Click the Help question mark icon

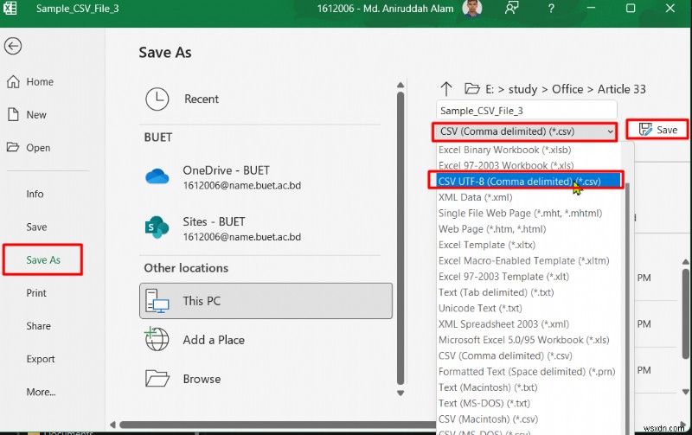point(551,9)
